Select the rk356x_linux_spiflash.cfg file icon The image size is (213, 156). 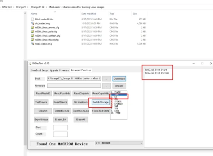32,35
